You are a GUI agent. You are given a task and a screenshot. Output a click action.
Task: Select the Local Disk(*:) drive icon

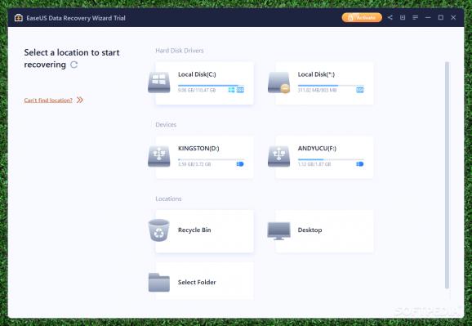pos(278,83)
